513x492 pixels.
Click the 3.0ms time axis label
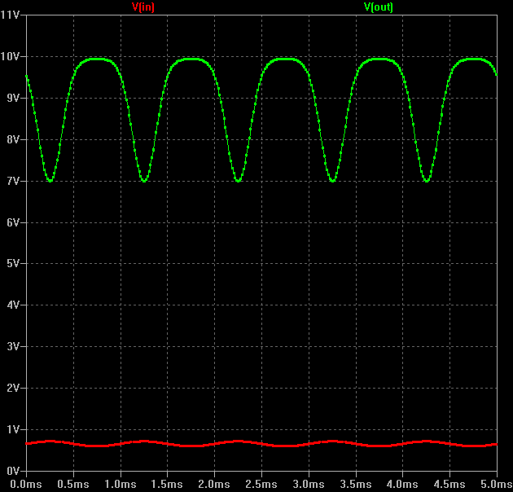coord(309,484)
